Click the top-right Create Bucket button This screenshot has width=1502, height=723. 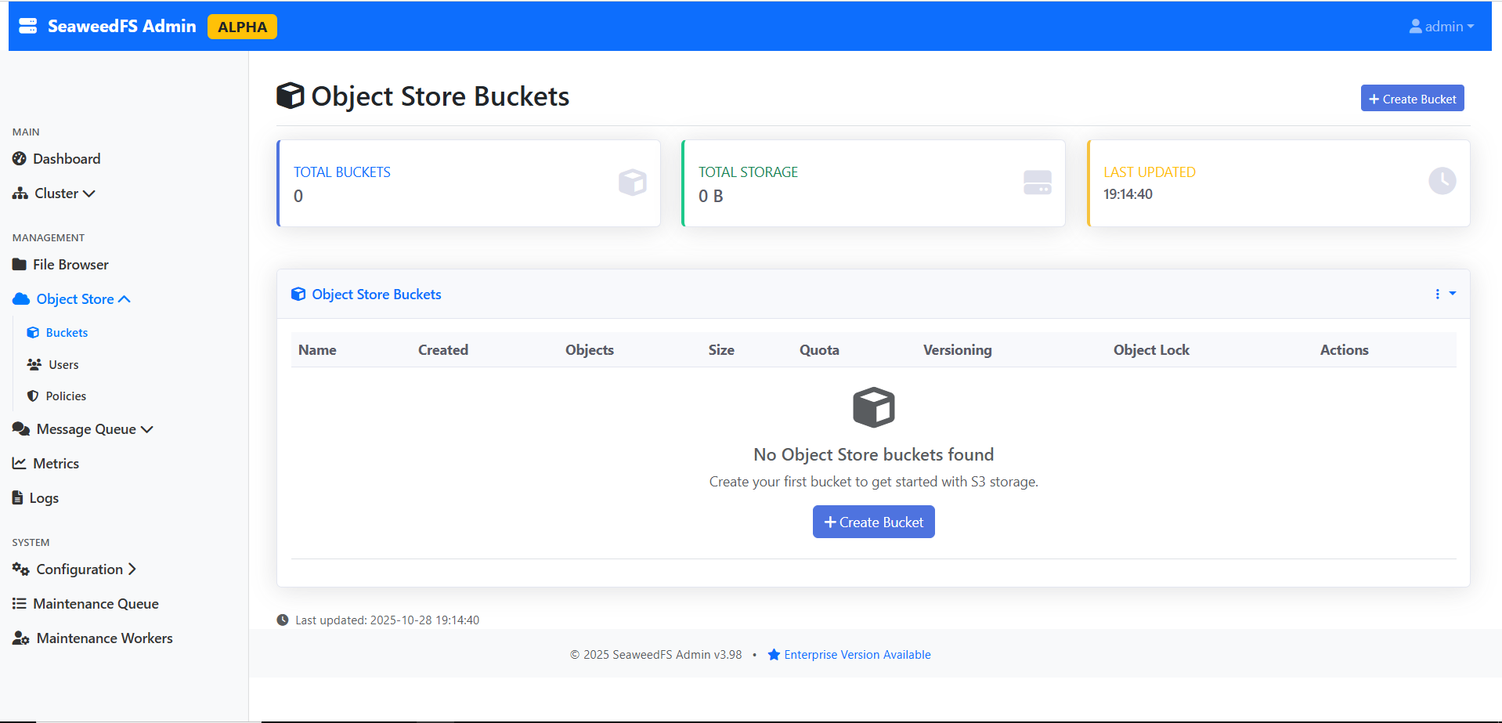click(x=1412, y=99)
